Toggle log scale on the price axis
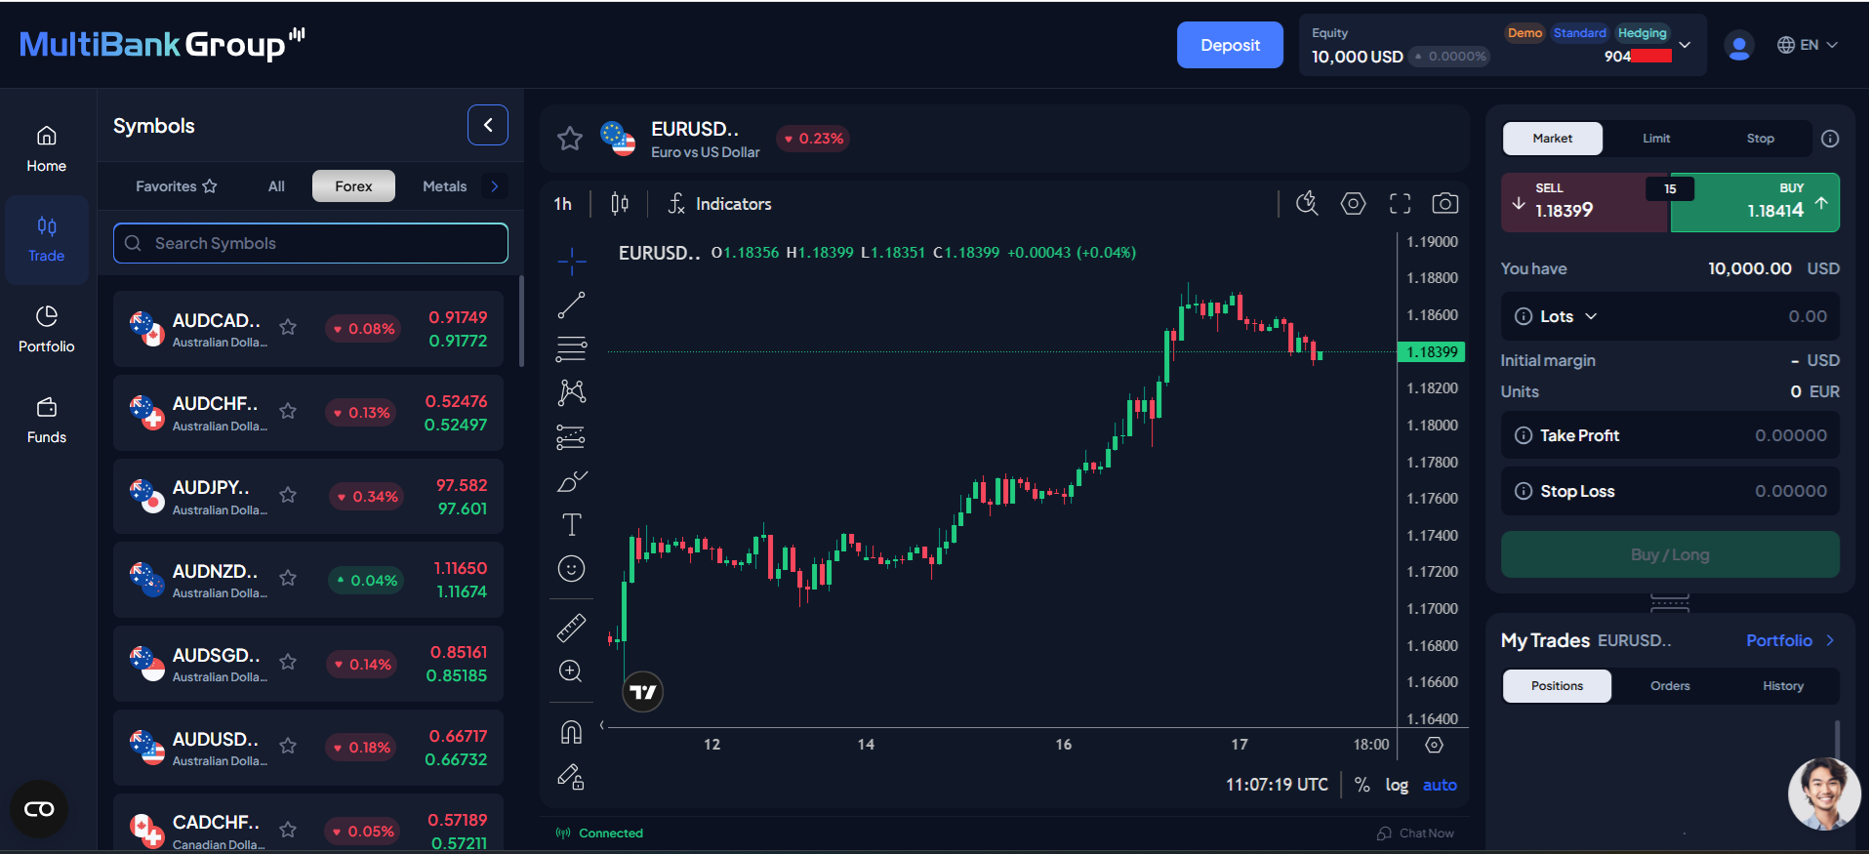The width and height of the screenshot is (1869, 854). [x=1396, y=785]
